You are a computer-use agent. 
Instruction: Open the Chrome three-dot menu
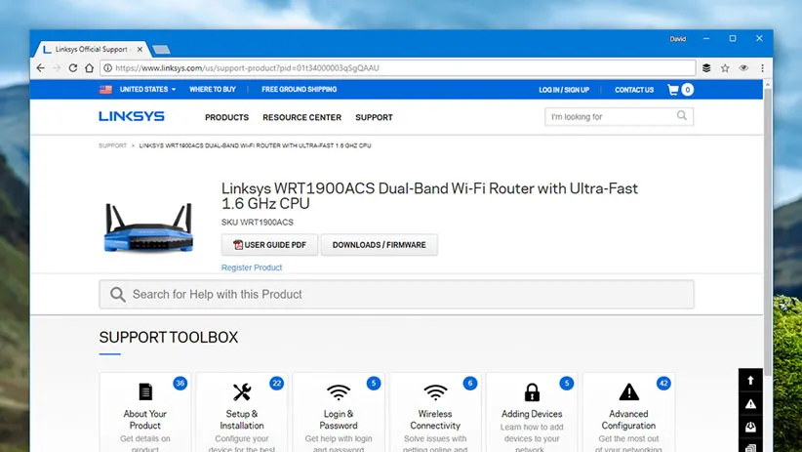pyautogui.click(x=760, y=68)
